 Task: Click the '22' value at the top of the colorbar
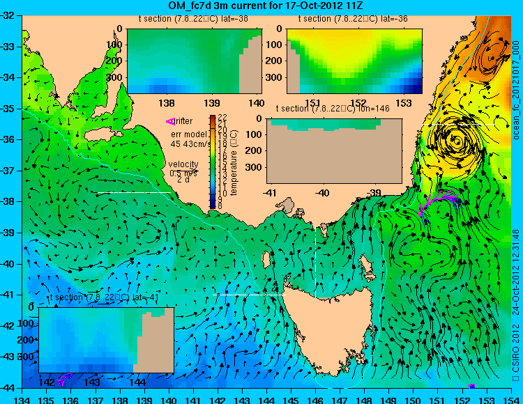pyautogui.click(x=222, y=117)
